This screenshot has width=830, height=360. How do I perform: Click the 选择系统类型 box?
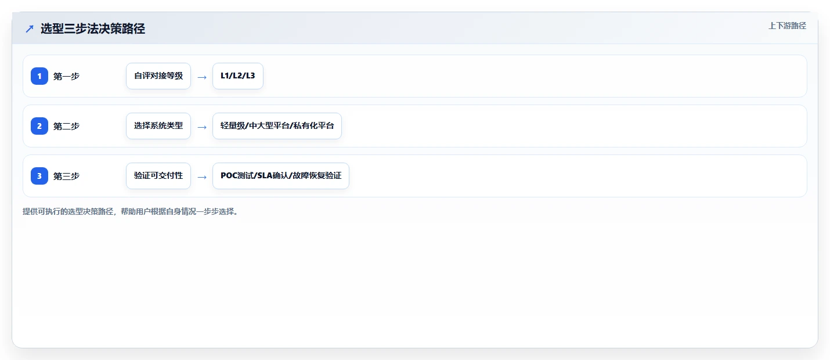pyautogui.click(x=158, y=126)
